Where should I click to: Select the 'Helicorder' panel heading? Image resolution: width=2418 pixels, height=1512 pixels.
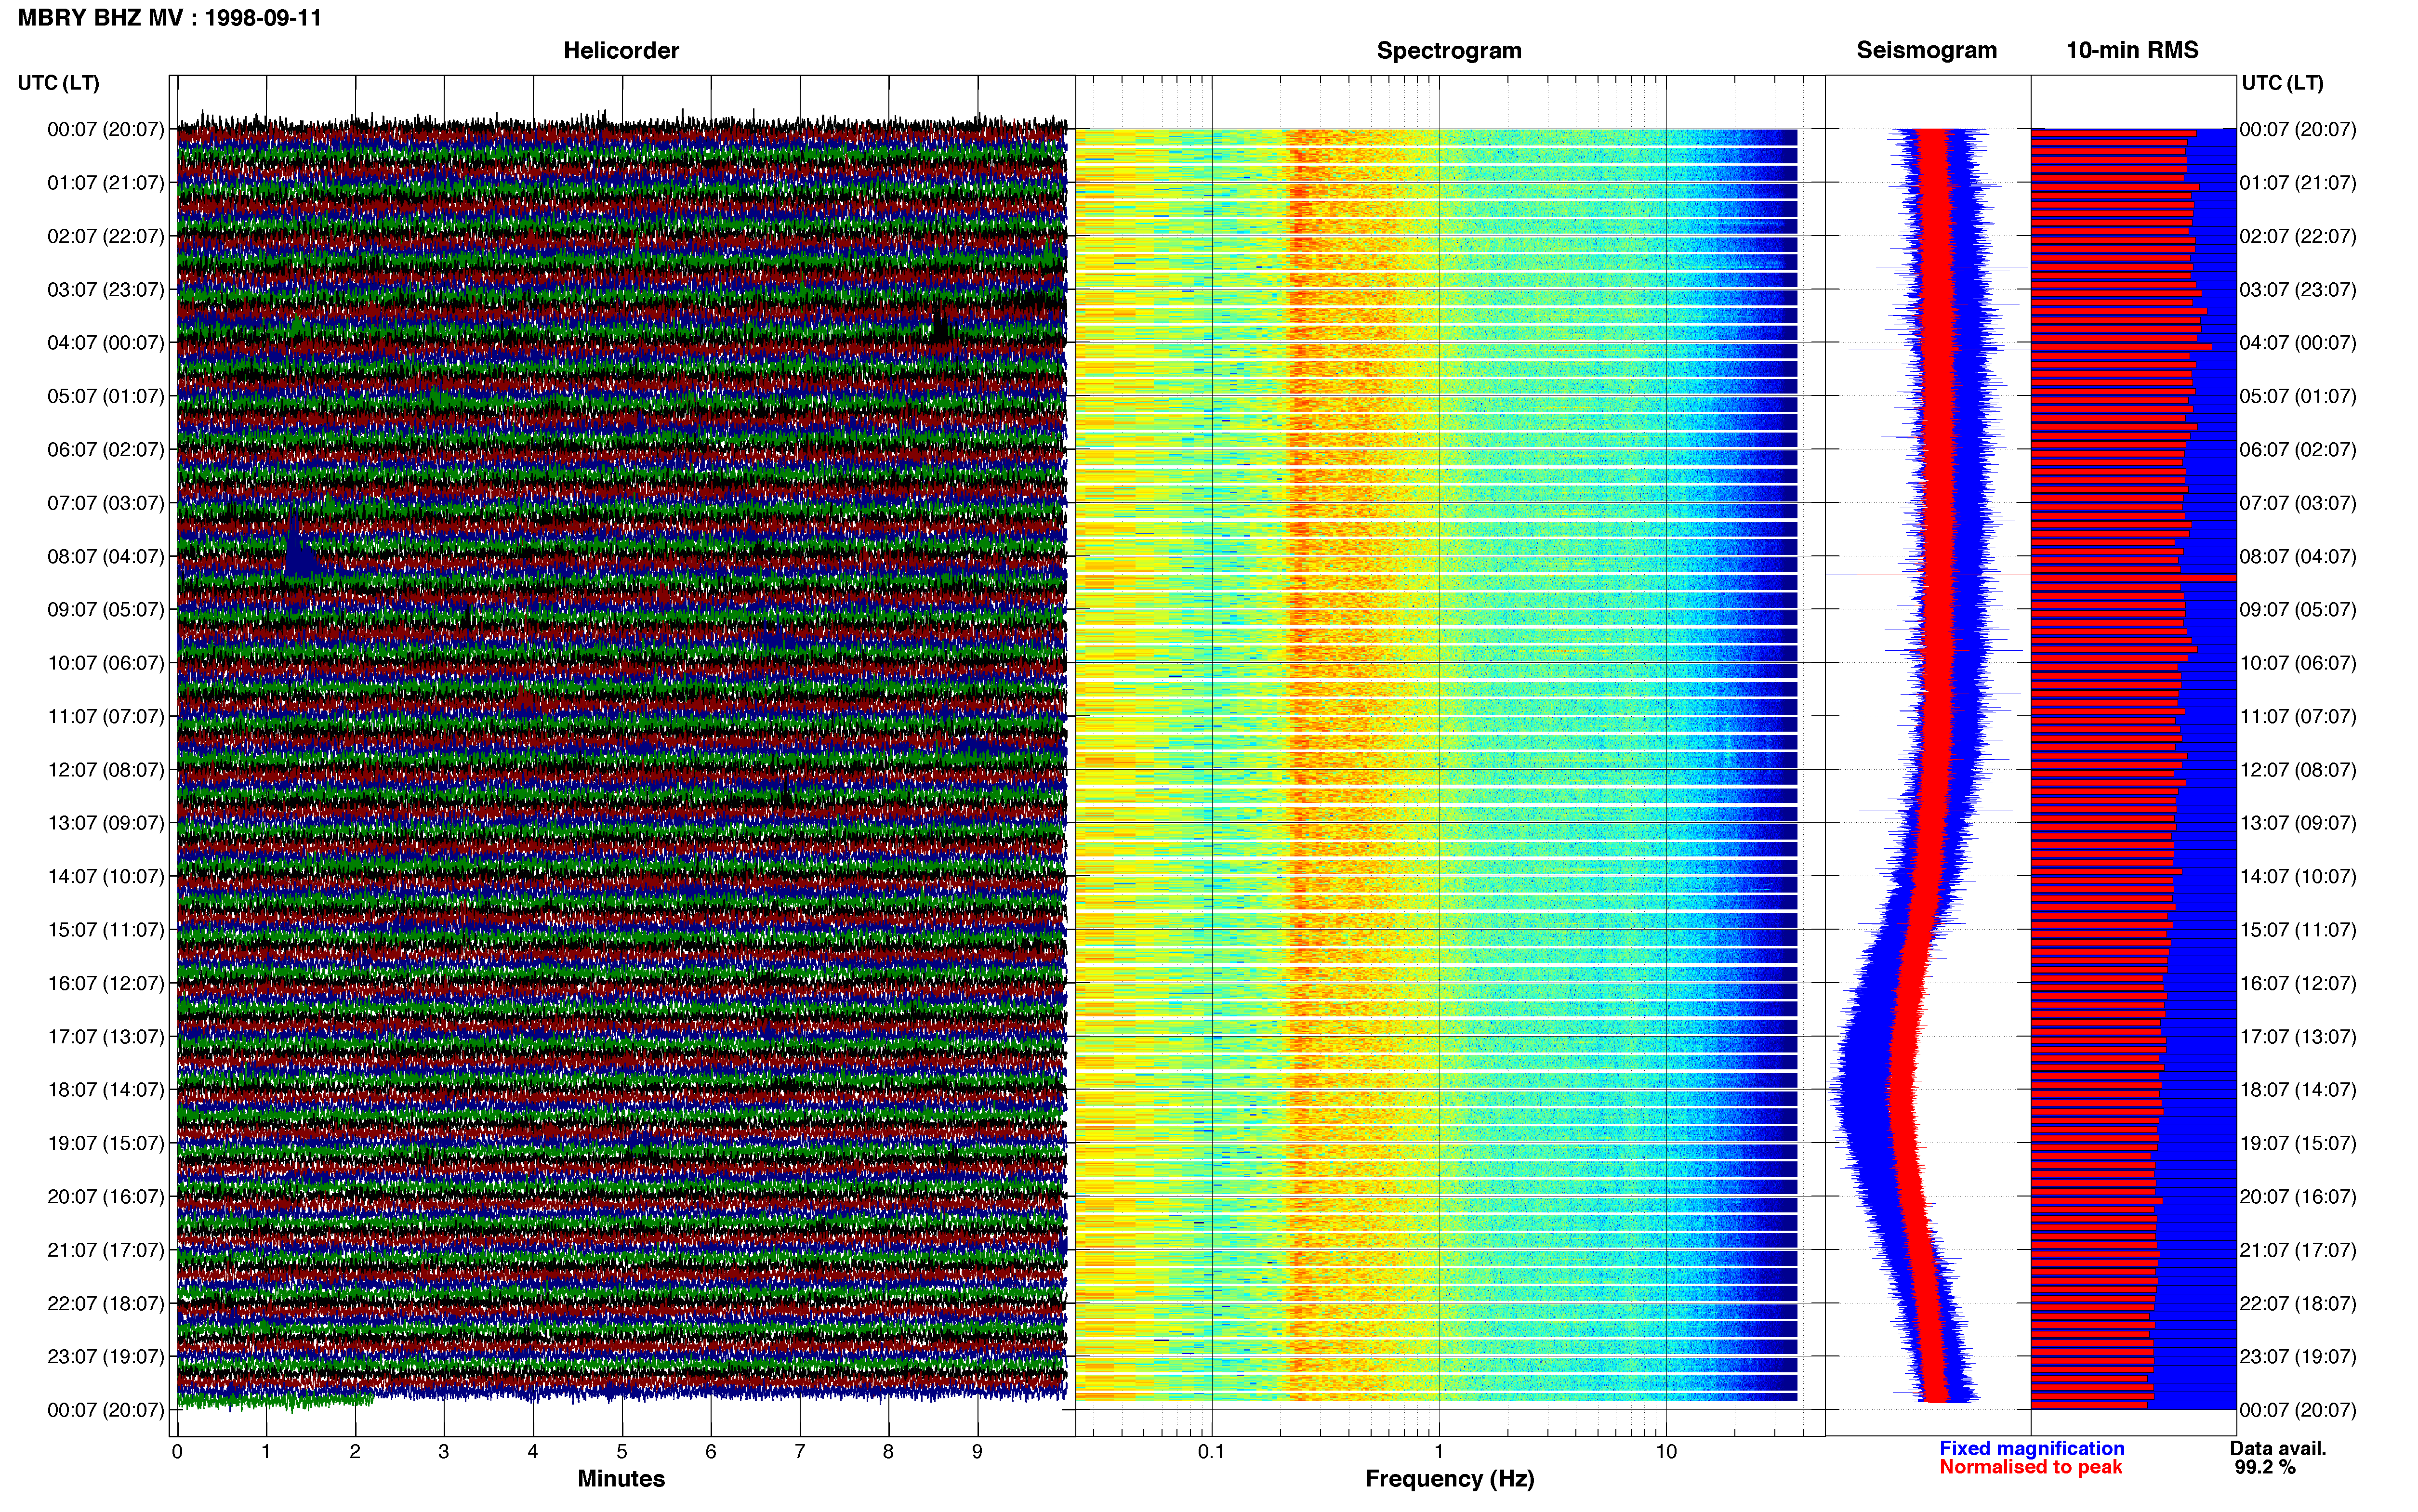tap(621, 51)
